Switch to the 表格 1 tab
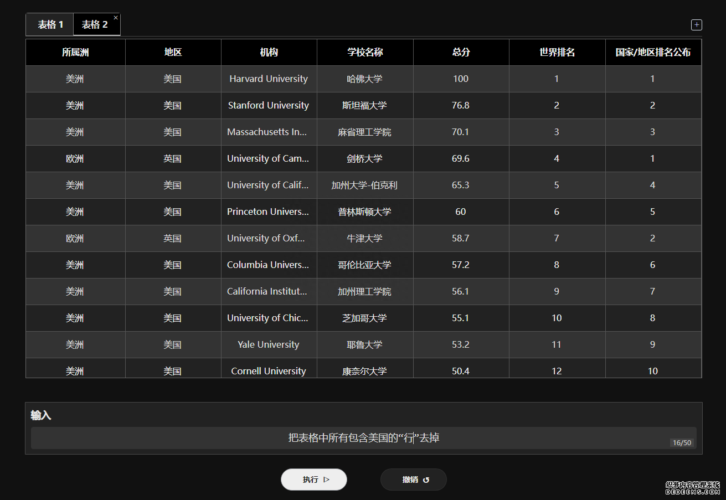The width and height of the screenshot is (726, 500). click(x=50, y=24)
